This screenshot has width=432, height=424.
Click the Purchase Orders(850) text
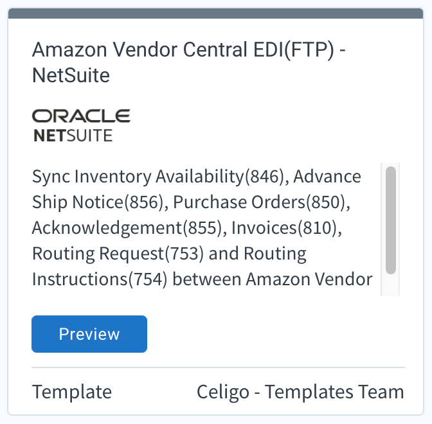tap(262, 202)
